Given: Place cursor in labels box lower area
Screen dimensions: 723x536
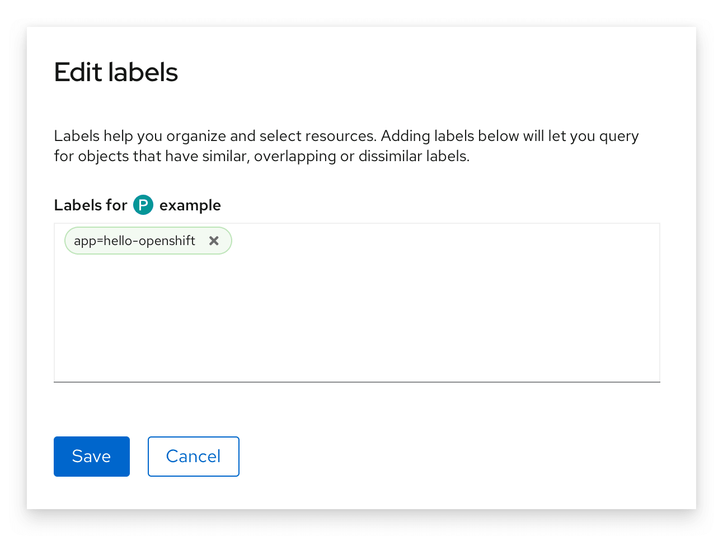Looking at the screenshot, I should click(x=358, y=352).
